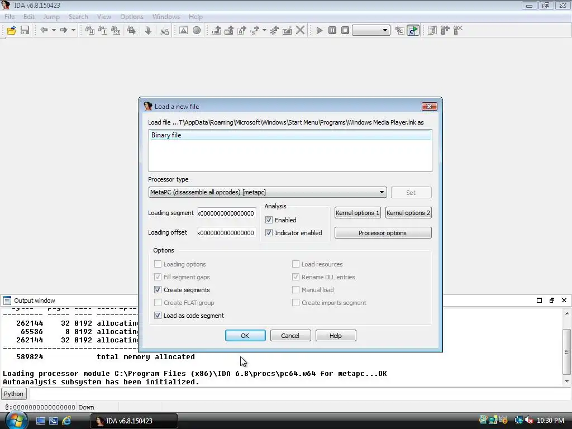Click the X undefine toolbar icon
This screenshot has height=429, width=572.
tap(300, 30)
